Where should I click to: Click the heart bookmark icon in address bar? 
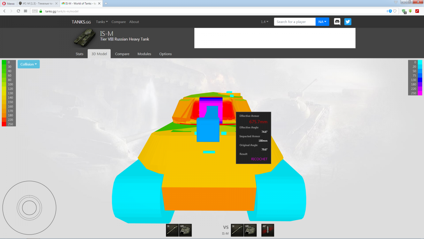coord(395,11)
